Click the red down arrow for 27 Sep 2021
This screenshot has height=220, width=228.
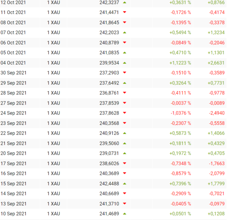coord(125,103)
